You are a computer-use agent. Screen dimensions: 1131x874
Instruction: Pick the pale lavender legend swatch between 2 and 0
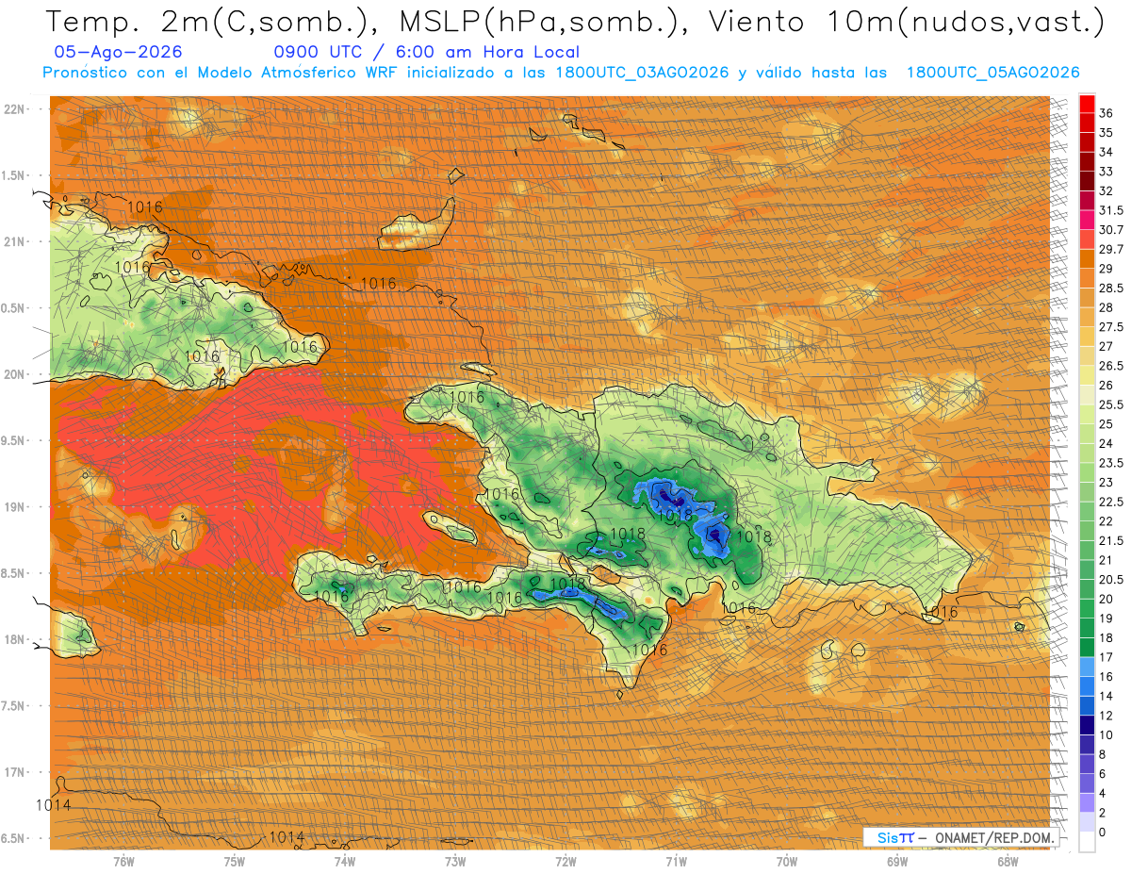pos(1087,821)
